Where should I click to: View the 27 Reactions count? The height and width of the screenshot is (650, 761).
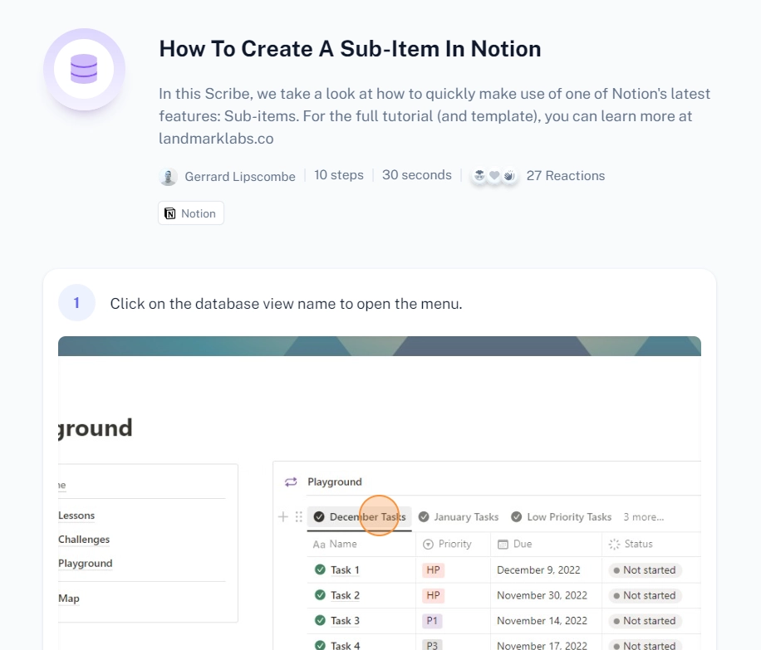(566, 176)
